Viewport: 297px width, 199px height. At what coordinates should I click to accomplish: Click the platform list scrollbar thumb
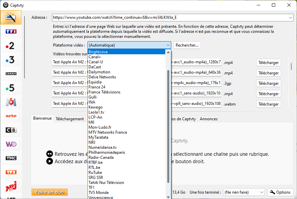(168, 126)
